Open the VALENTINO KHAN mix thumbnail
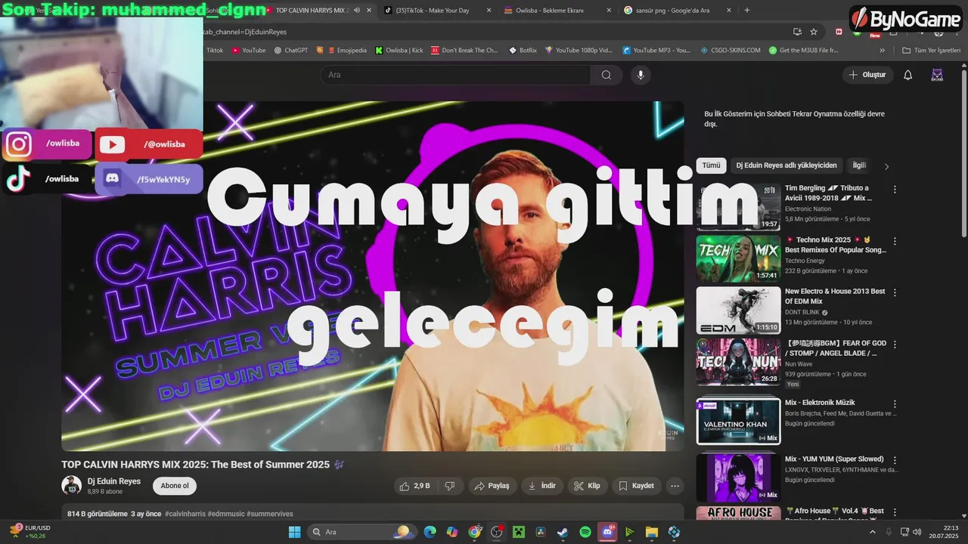Image resolution: width=968 pixels, height=544 pixels. [x=738, y=421]
